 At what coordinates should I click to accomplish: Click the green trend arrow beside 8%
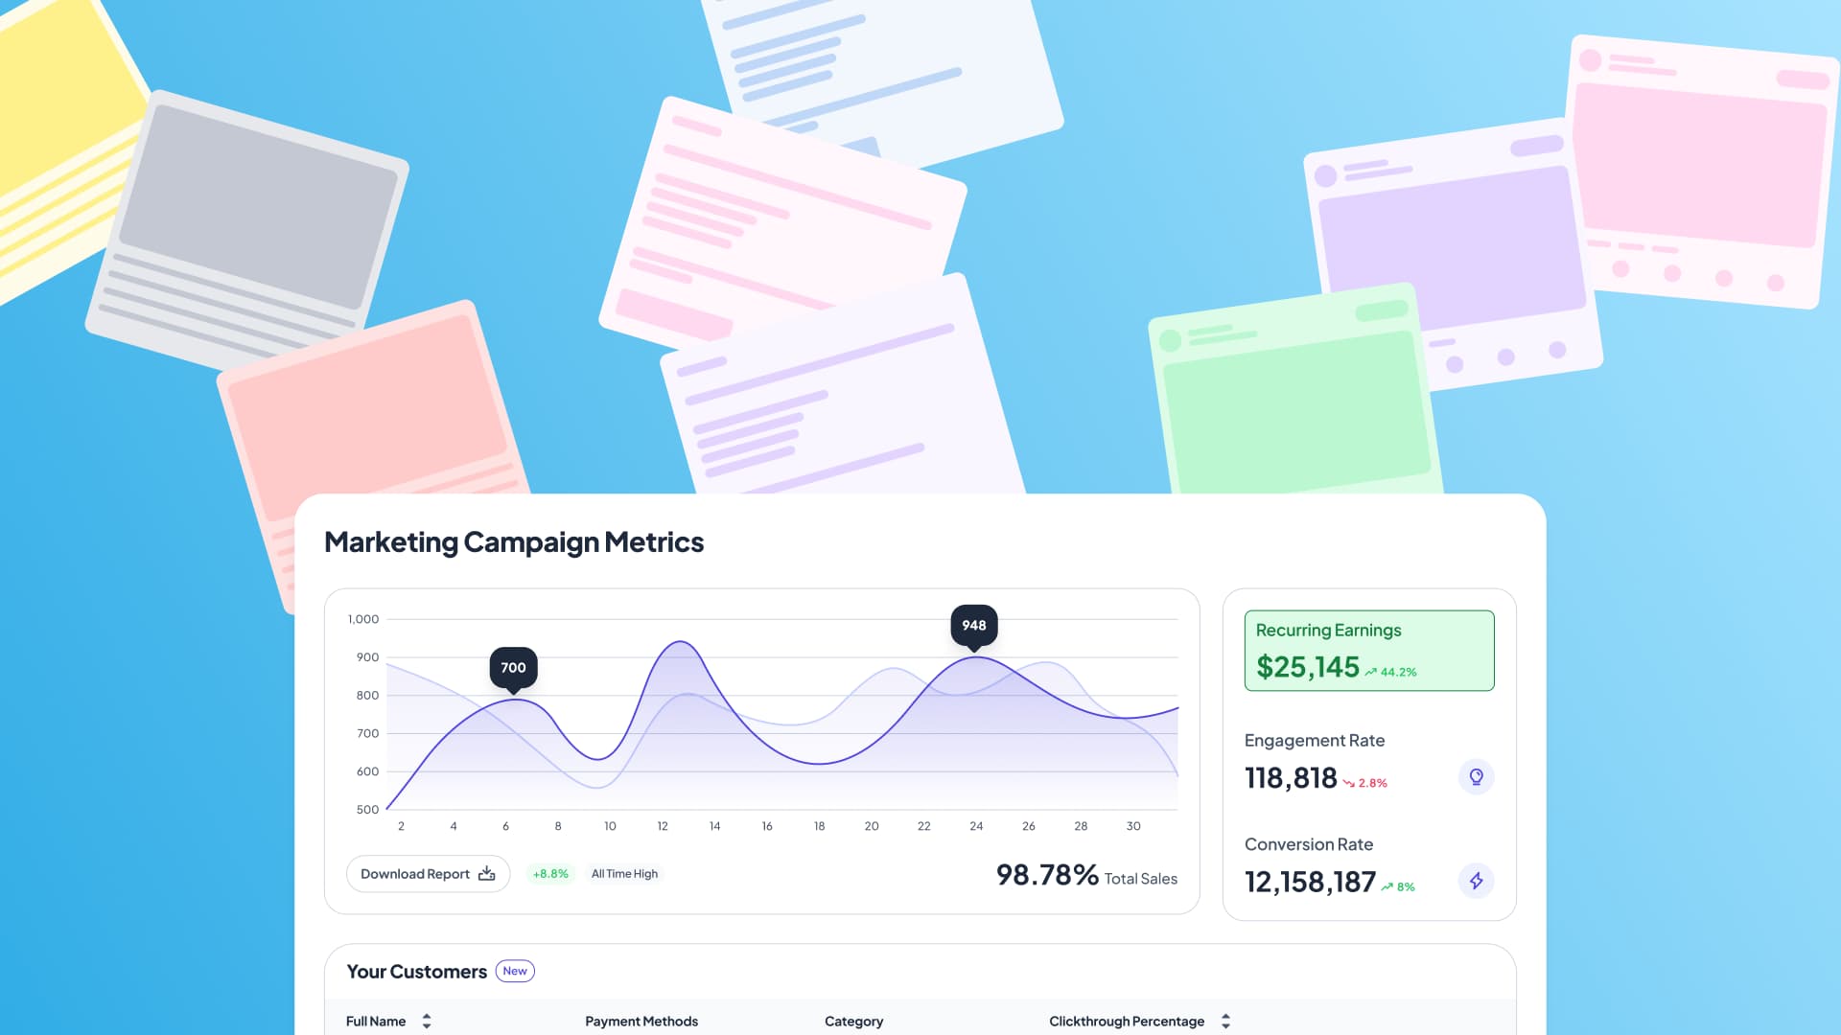click(x=1386, y=886)
